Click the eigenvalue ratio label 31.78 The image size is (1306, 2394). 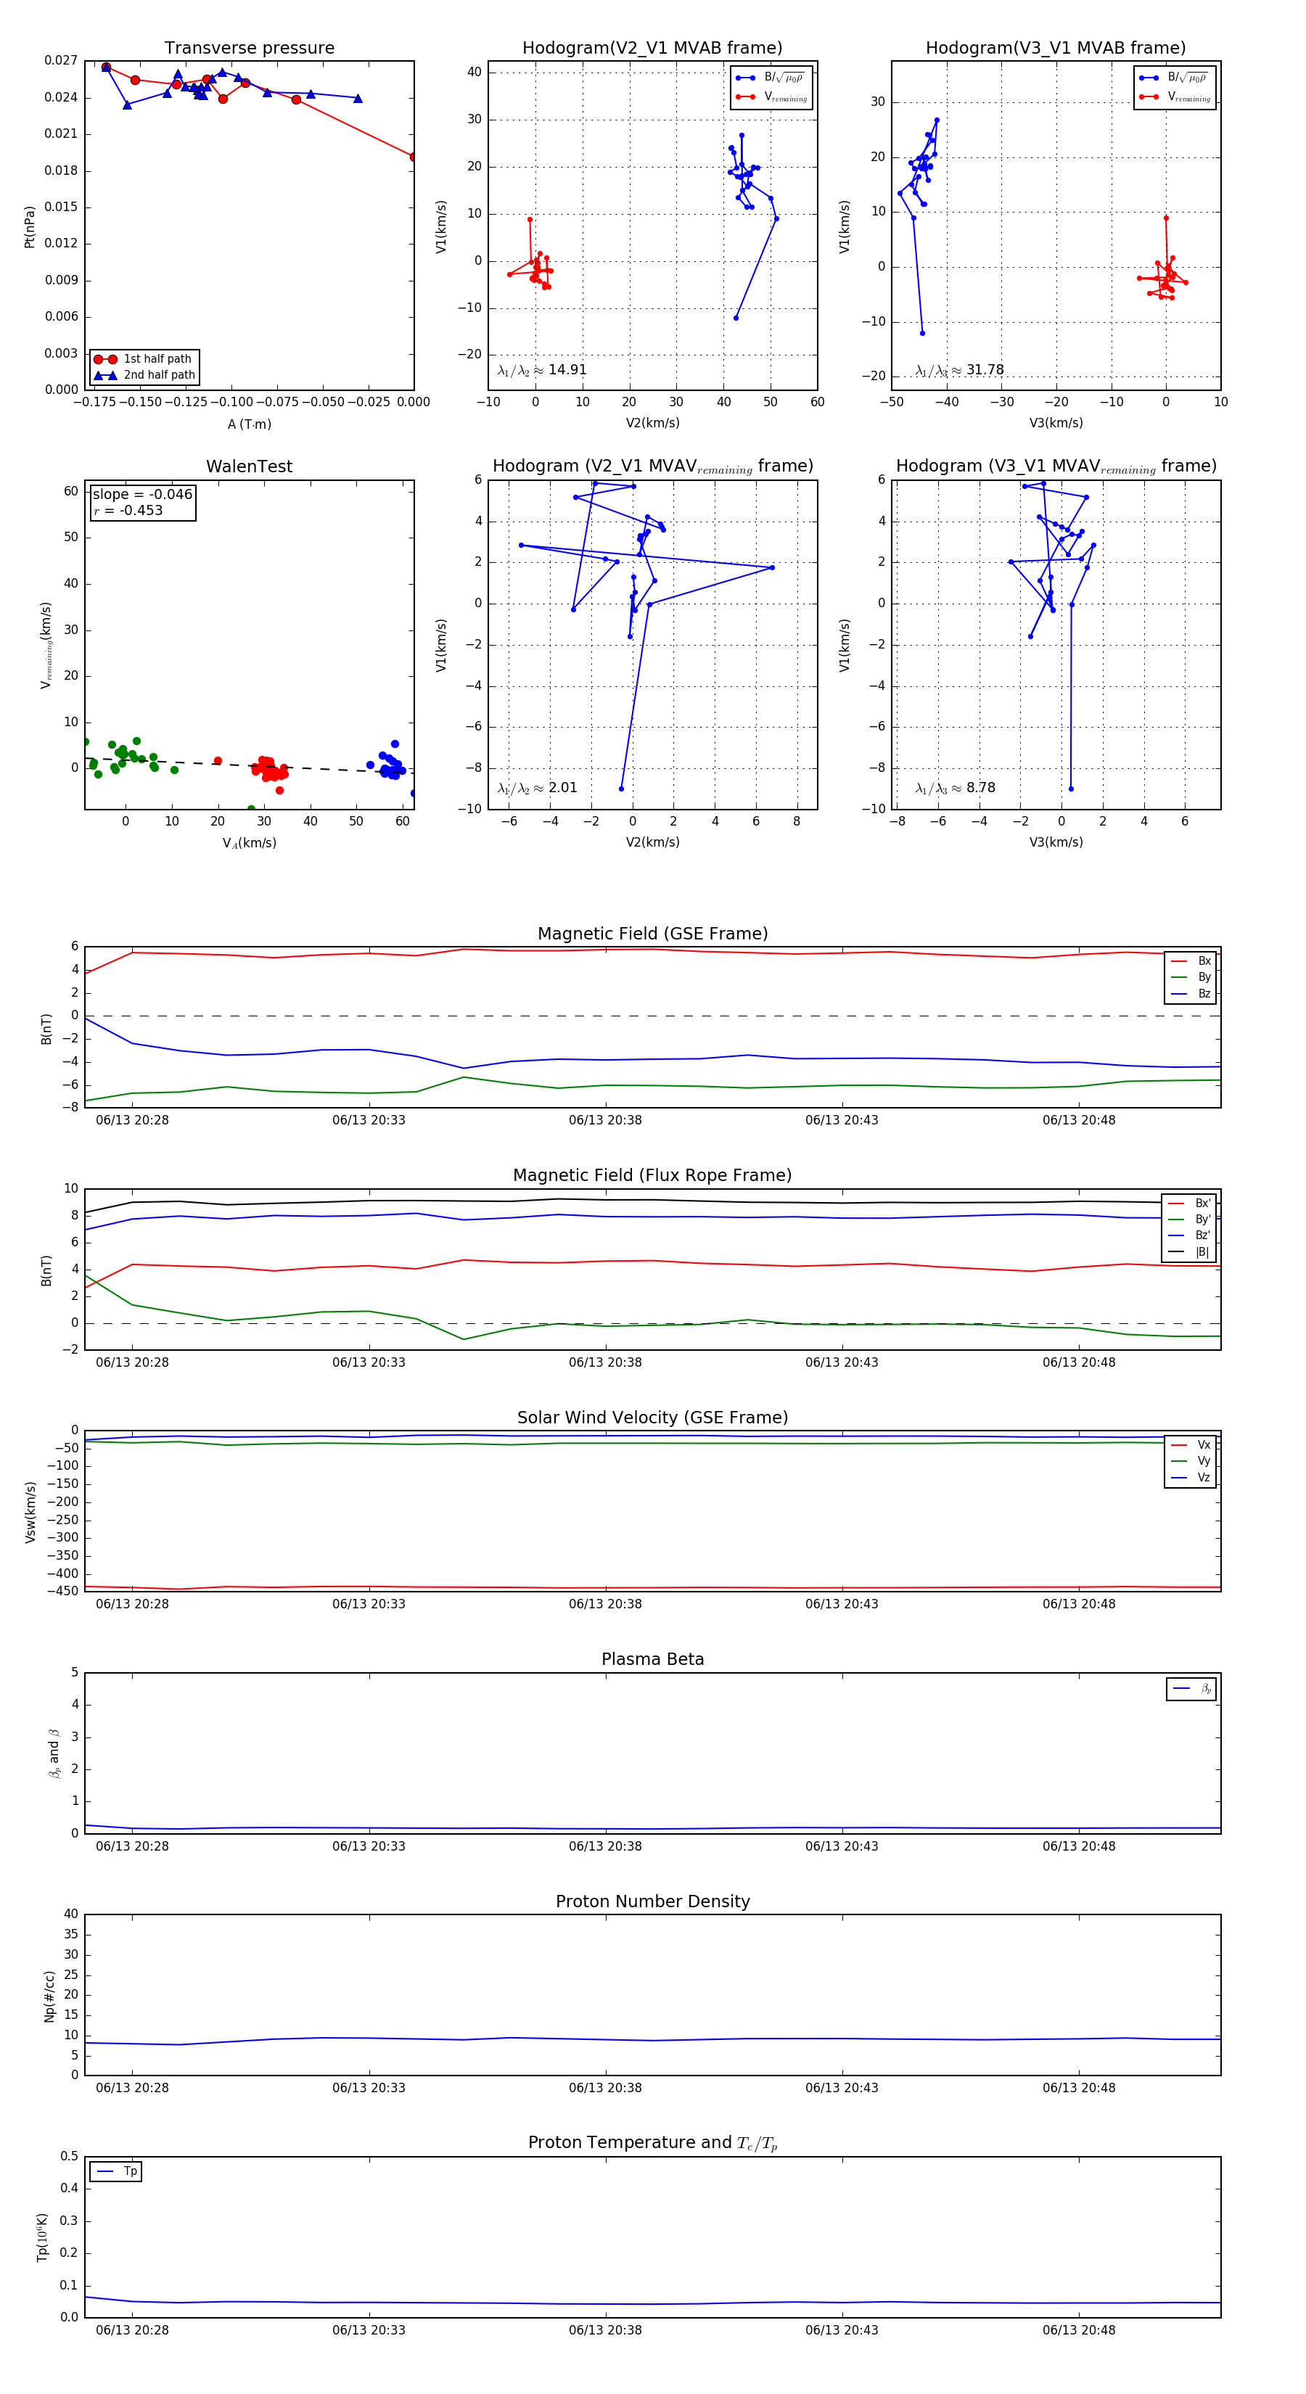coord(959,370)
